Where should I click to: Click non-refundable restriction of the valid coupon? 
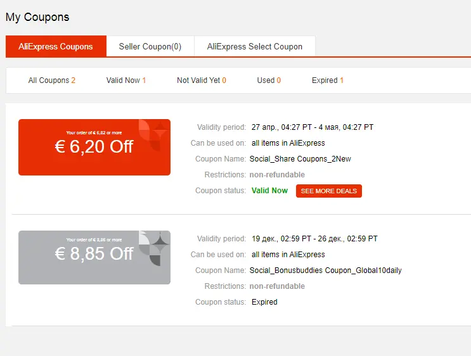coord(277,175)
